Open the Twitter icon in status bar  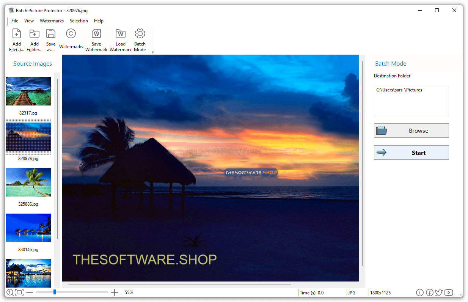[439, 293]
